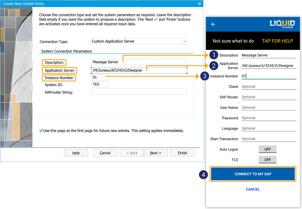Screen dimensions: 302x209
Task: Tap the 'Start Transaction' label
Action: click(x=224, y=139)
